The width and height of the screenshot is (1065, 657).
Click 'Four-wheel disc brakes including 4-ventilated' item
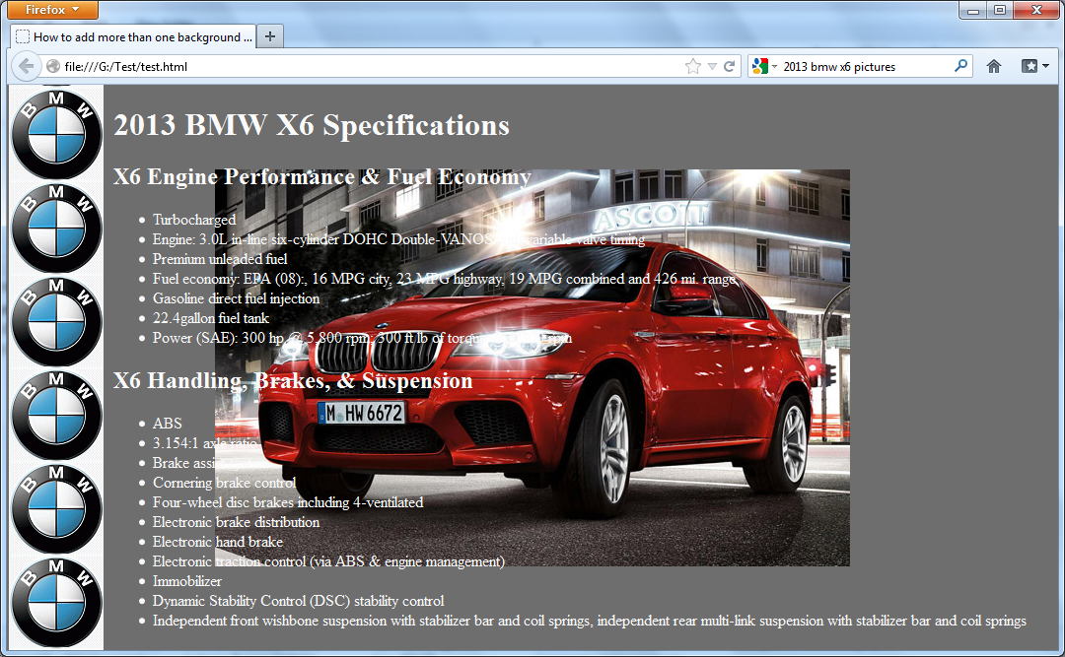click(x=288, y=502)
